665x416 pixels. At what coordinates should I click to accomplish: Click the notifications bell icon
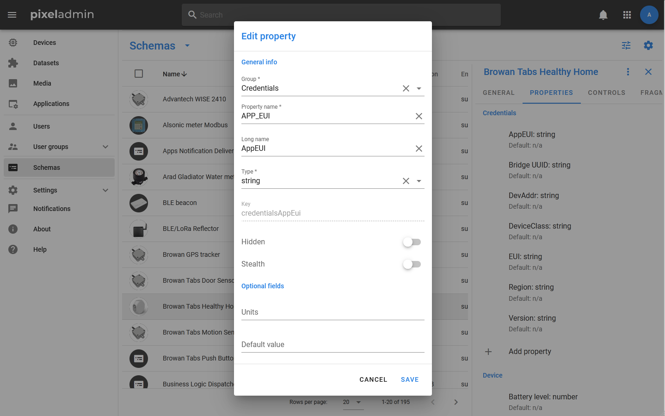[x=603, y=15]
